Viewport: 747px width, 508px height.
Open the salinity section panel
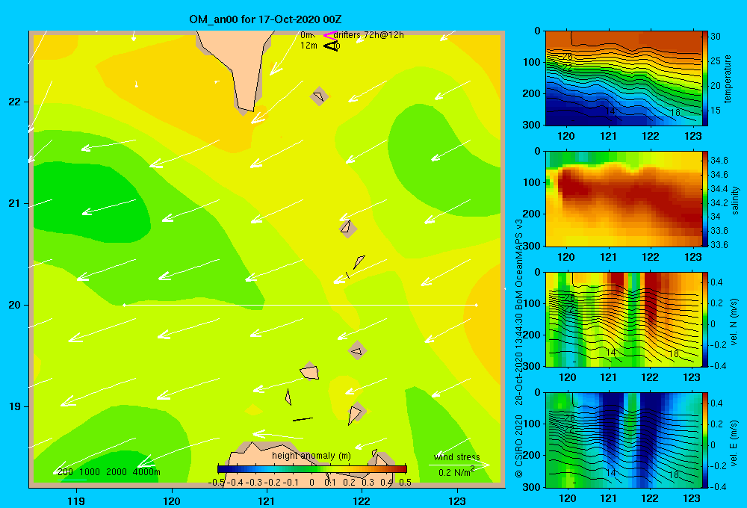point(624,199)
